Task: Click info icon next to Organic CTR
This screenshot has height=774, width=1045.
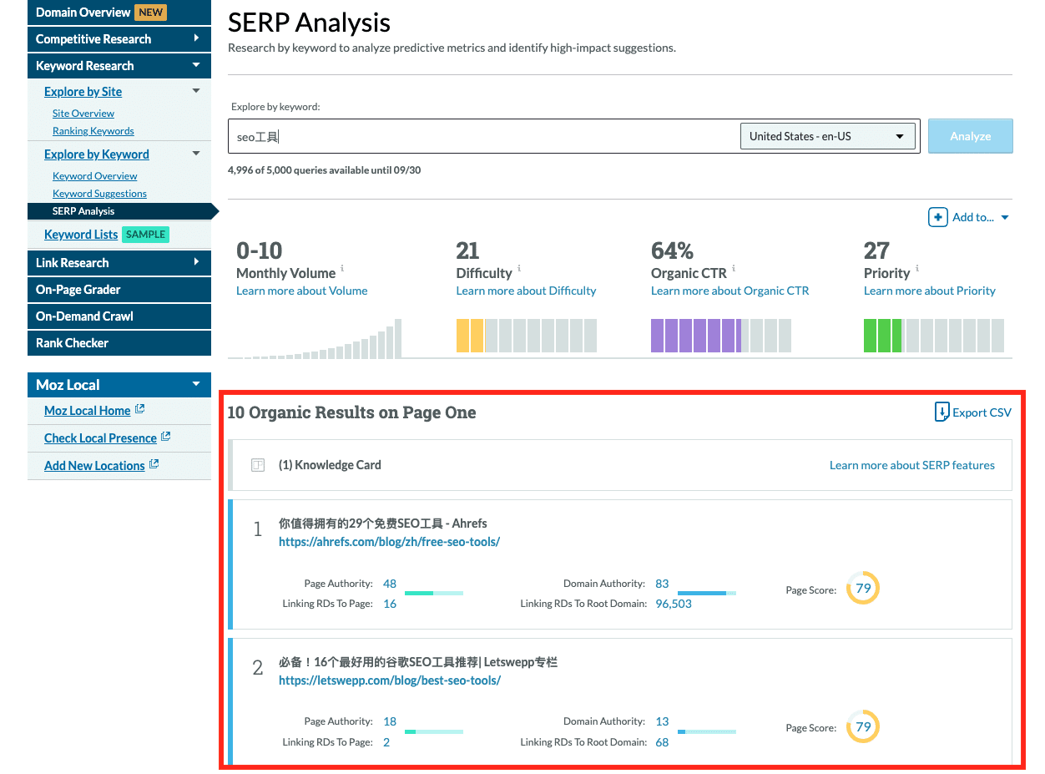Action: tap(733, 269)
